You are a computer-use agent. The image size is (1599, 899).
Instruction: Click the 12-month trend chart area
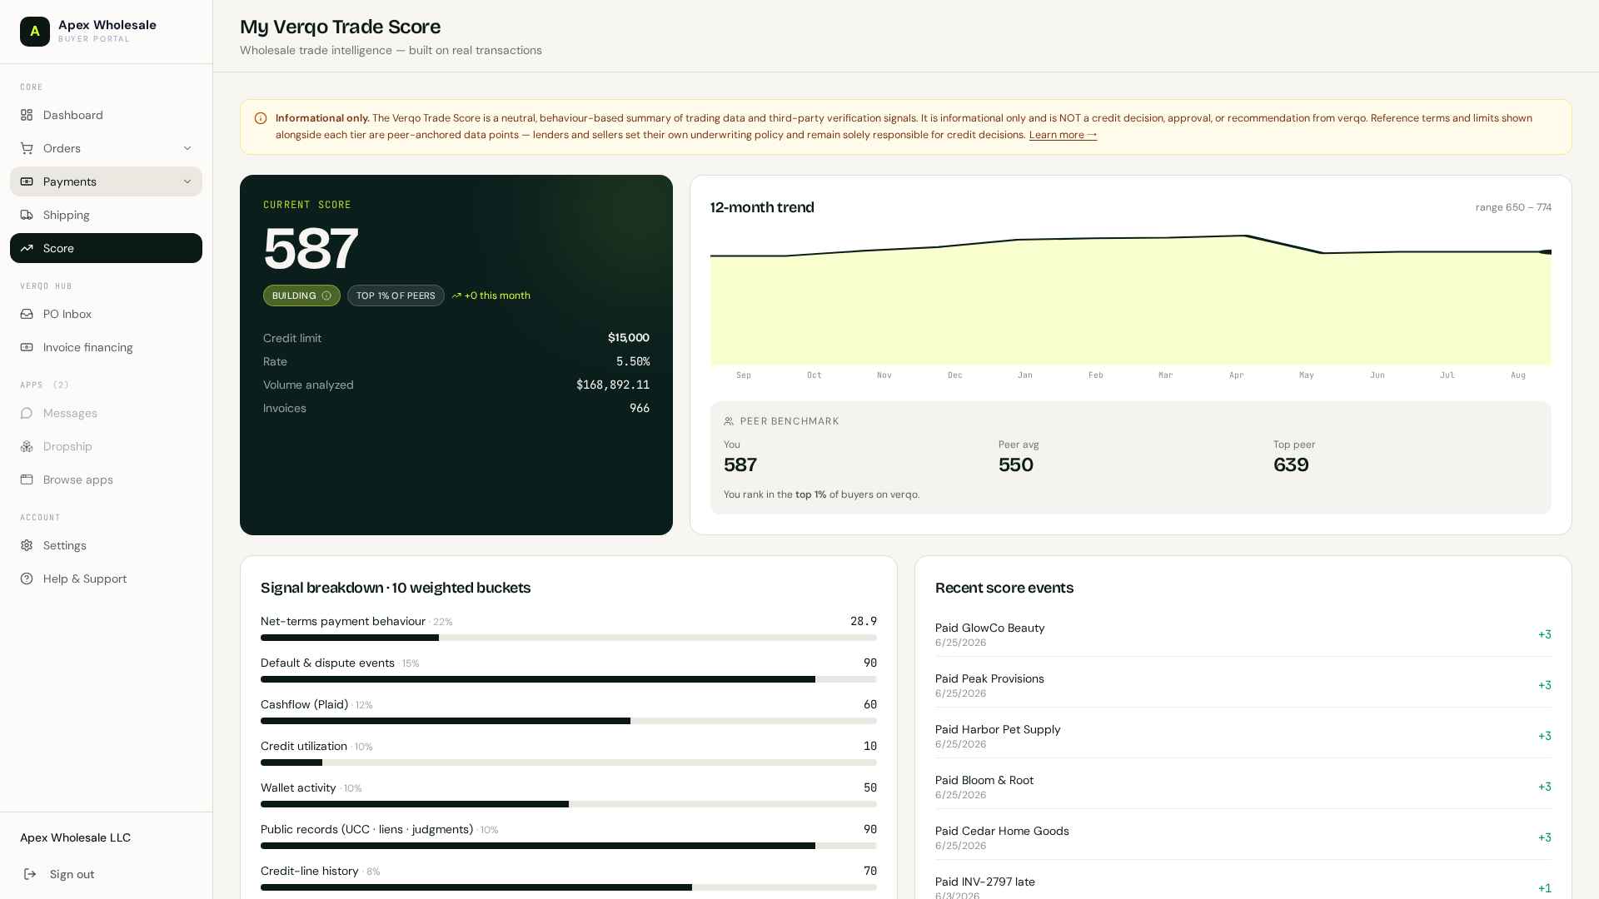pyautogui.click(x=1130, y=300)
